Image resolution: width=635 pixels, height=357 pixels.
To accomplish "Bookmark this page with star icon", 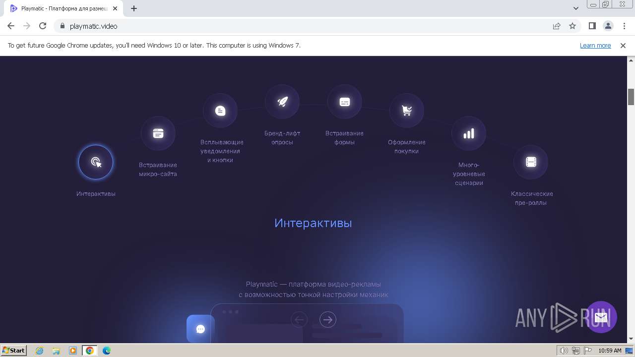I will pos(572,26).
